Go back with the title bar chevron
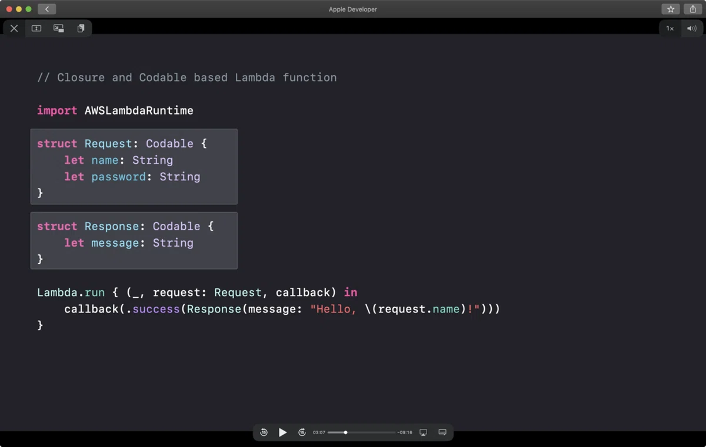The width and height of the screenshot is (706, 447). (46, 9)
